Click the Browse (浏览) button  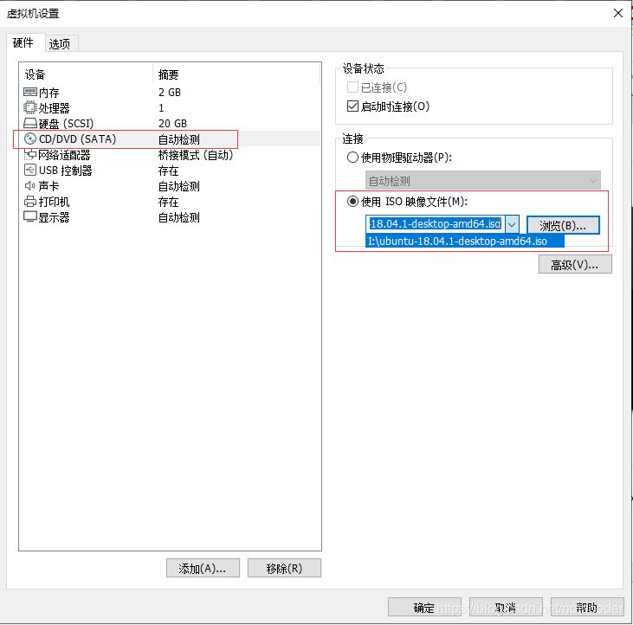pos(563,225)
